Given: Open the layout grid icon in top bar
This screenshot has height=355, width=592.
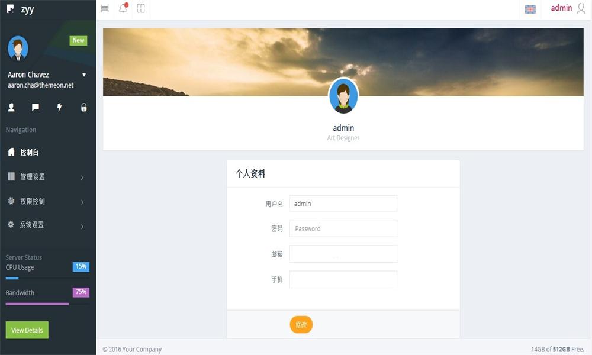Looking at the screenshot, I should pos(141,8).
